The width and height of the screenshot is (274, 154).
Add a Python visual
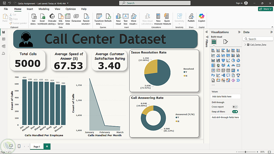coord(213,75)
